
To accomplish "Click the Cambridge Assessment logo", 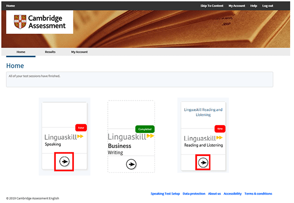I will [x=40, y=22].
